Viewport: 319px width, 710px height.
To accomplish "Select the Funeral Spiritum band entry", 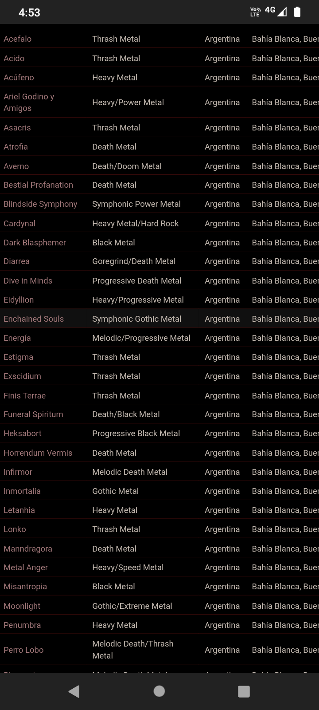I will (33, 414).
